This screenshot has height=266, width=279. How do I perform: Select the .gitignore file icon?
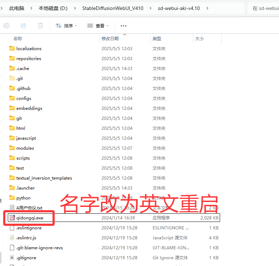pos(12,258)
